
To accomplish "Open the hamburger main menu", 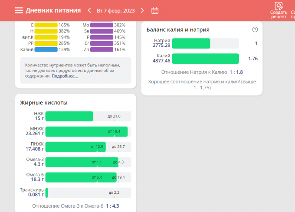I will 19,10.
